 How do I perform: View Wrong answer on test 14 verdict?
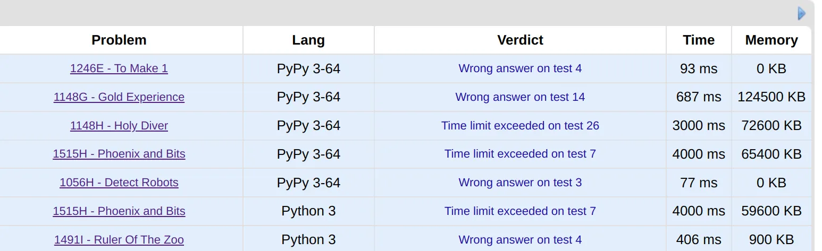point(520,97)
